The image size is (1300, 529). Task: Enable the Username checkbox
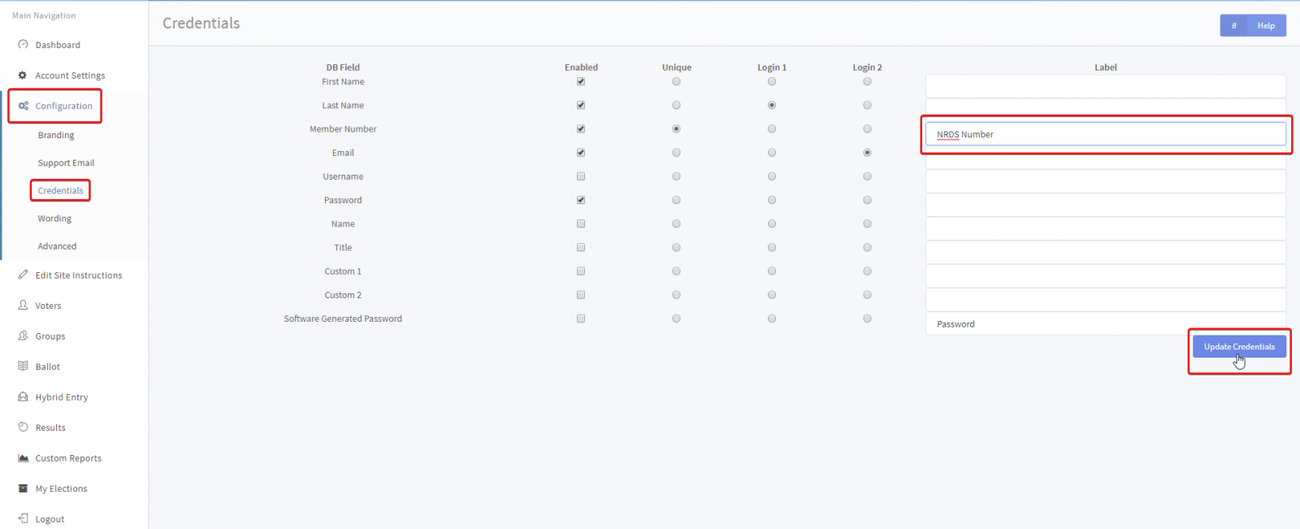[x=581, y=176]
